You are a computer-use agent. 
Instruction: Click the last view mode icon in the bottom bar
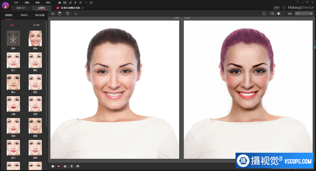click(78, 166)
